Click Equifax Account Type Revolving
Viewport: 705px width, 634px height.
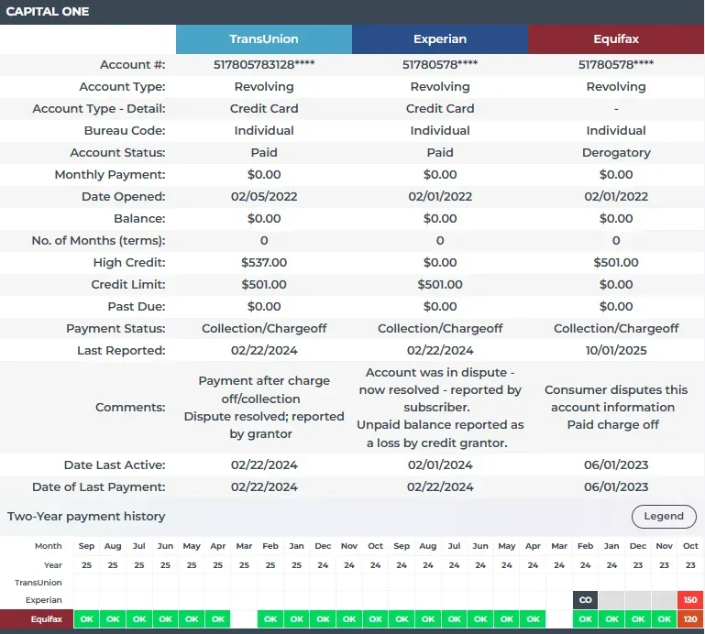coord(616,87)
